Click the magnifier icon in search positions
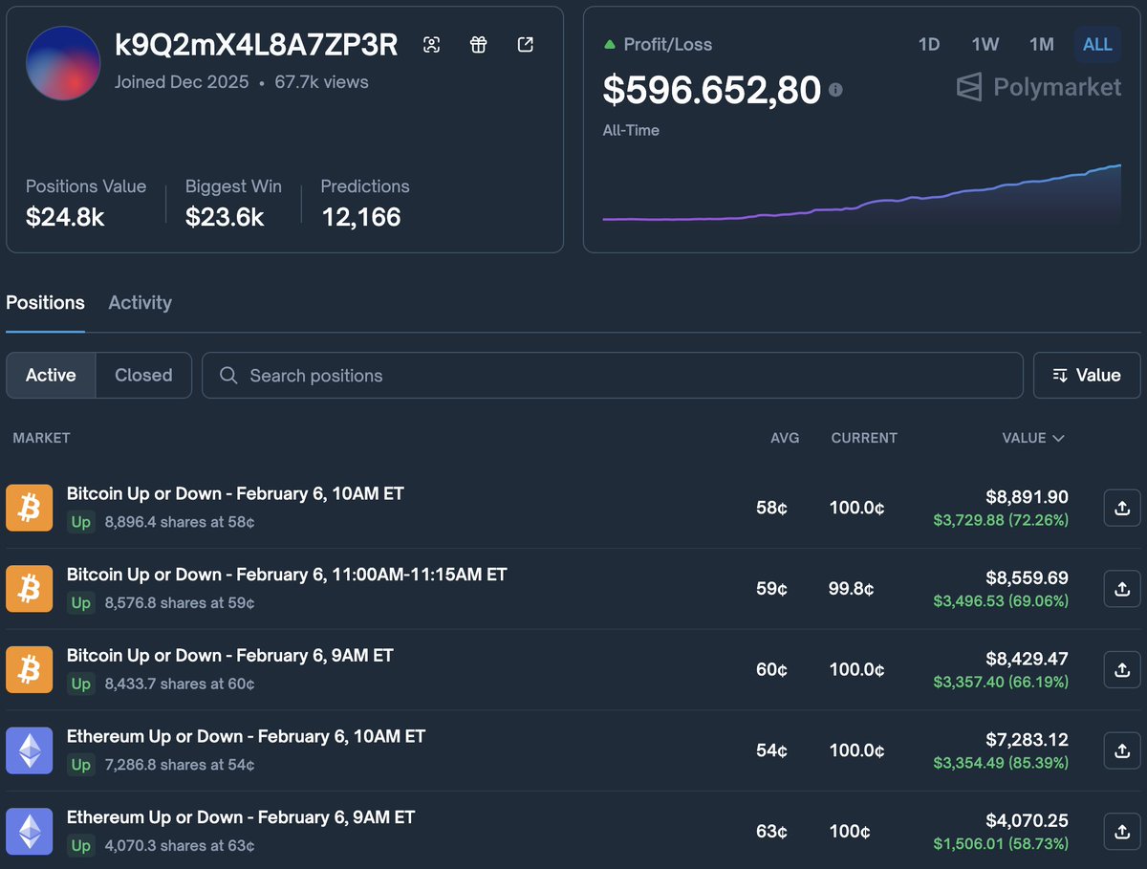This screenshot has height=869, width=1147. point(228,376)
